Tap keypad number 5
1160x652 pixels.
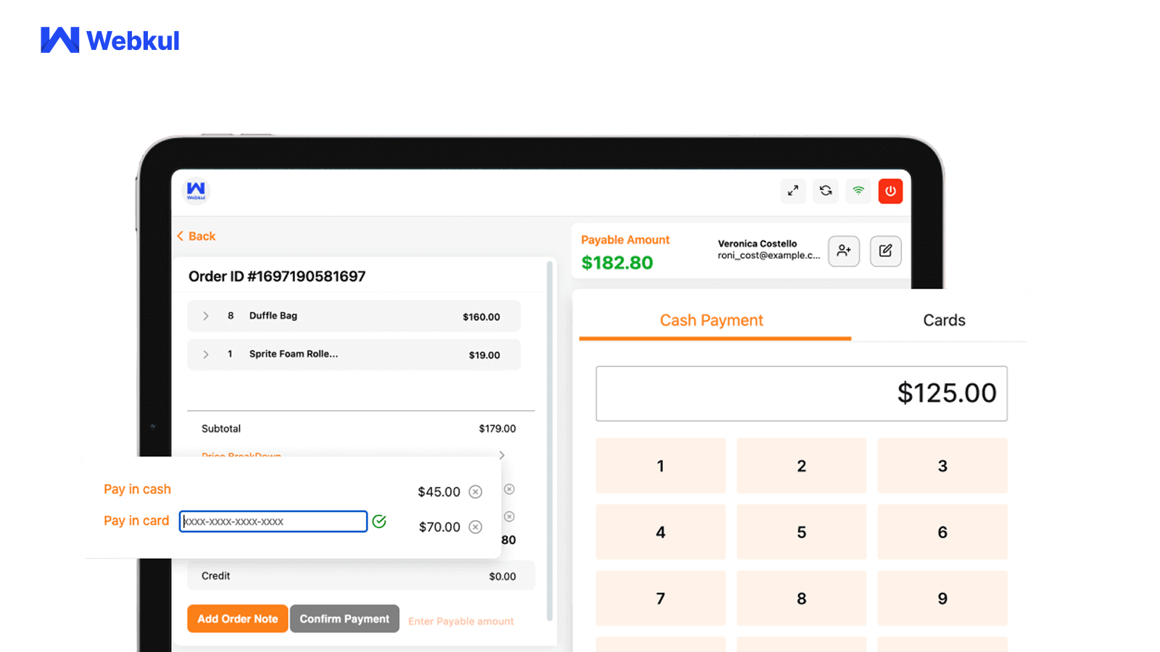pyautogui.click(x=801, y=532)
